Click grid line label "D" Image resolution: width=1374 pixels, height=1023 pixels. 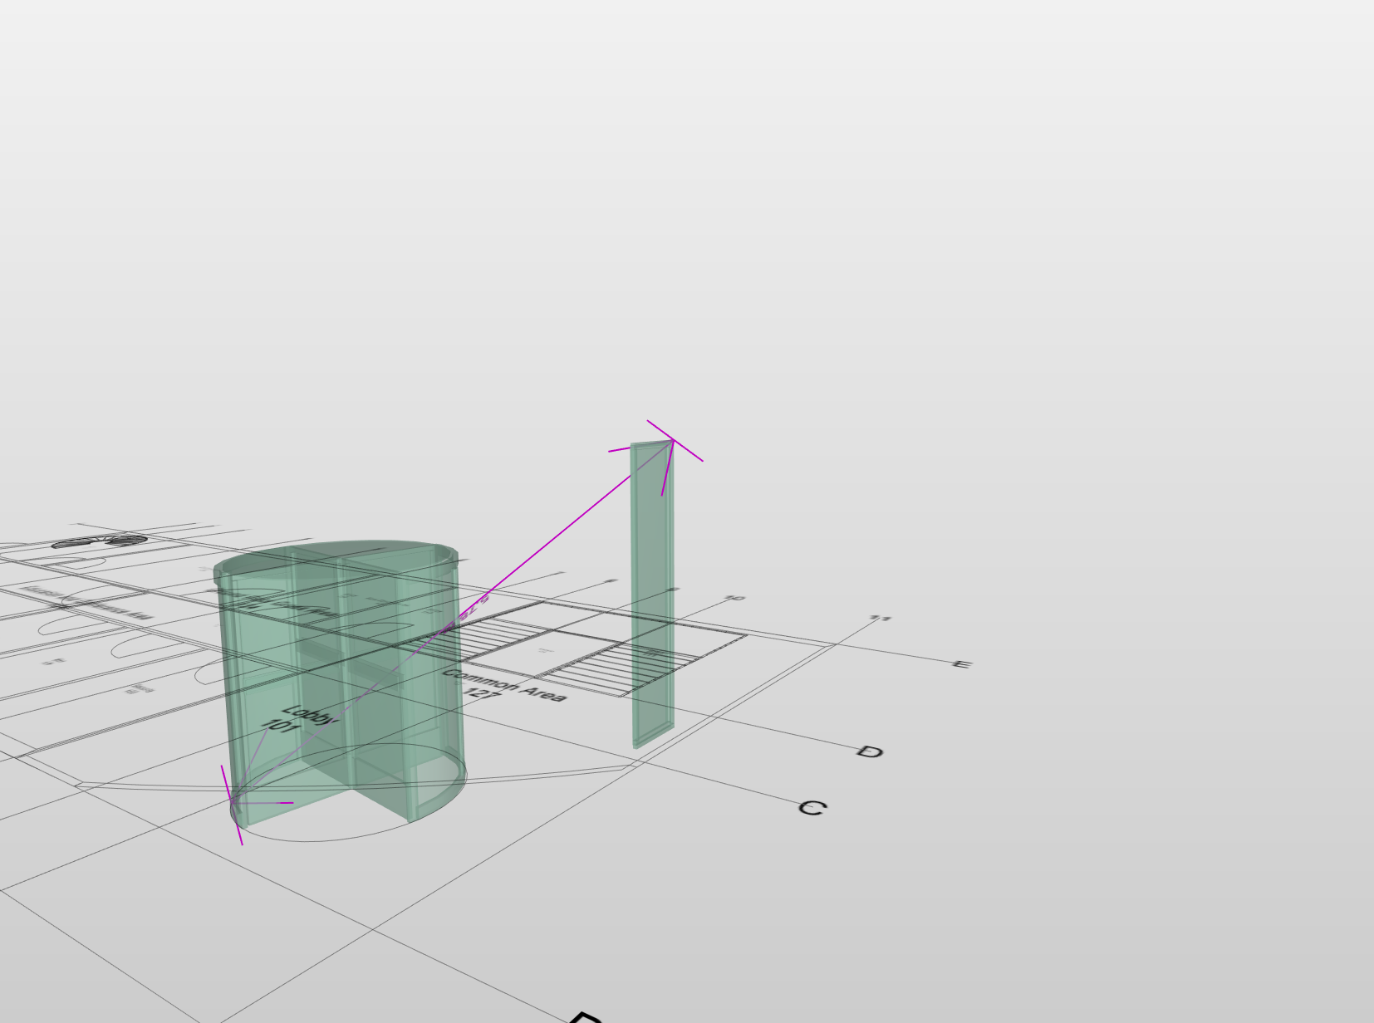[x=869, y=752]
